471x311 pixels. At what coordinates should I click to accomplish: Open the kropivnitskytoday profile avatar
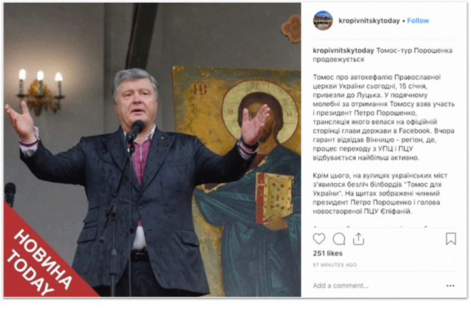[x=323, y=21]
